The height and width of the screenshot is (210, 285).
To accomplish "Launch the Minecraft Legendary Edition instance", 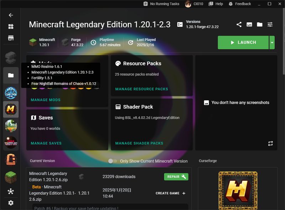I will point(243,42).
